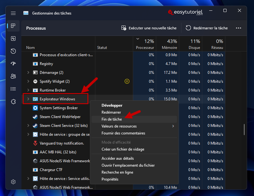Choose Redémarrer in the context menu
The height and width of the screenshot is (196, 254).
(134, 112)
